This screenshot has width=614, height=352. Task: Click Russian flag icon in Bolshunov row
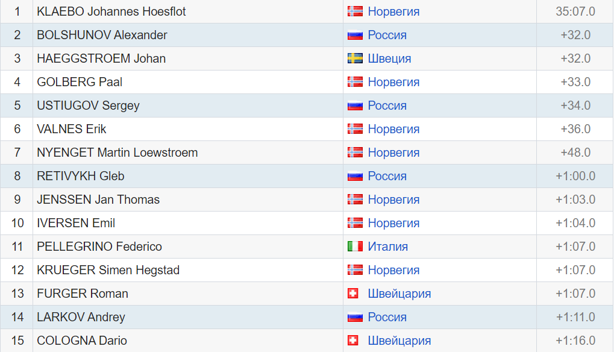click(355, 35)
